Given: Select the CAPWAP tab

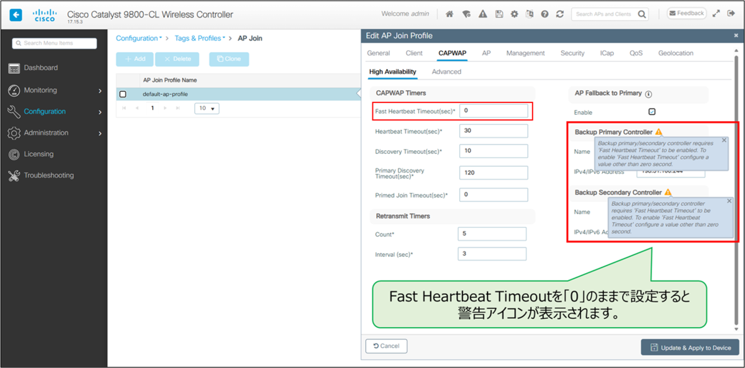Looking at the screenshot, I should (x=452, y=53).
